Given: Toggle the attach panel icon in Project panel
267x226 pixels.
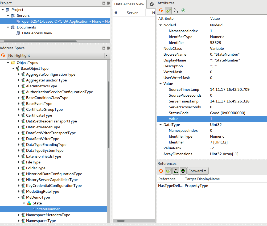Looking at the screenshot, I should coord(104,3).
